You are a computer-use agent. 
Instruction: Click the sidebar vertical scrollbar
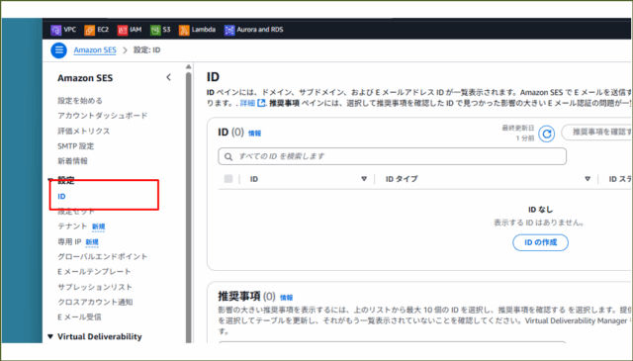coord(189,208)
